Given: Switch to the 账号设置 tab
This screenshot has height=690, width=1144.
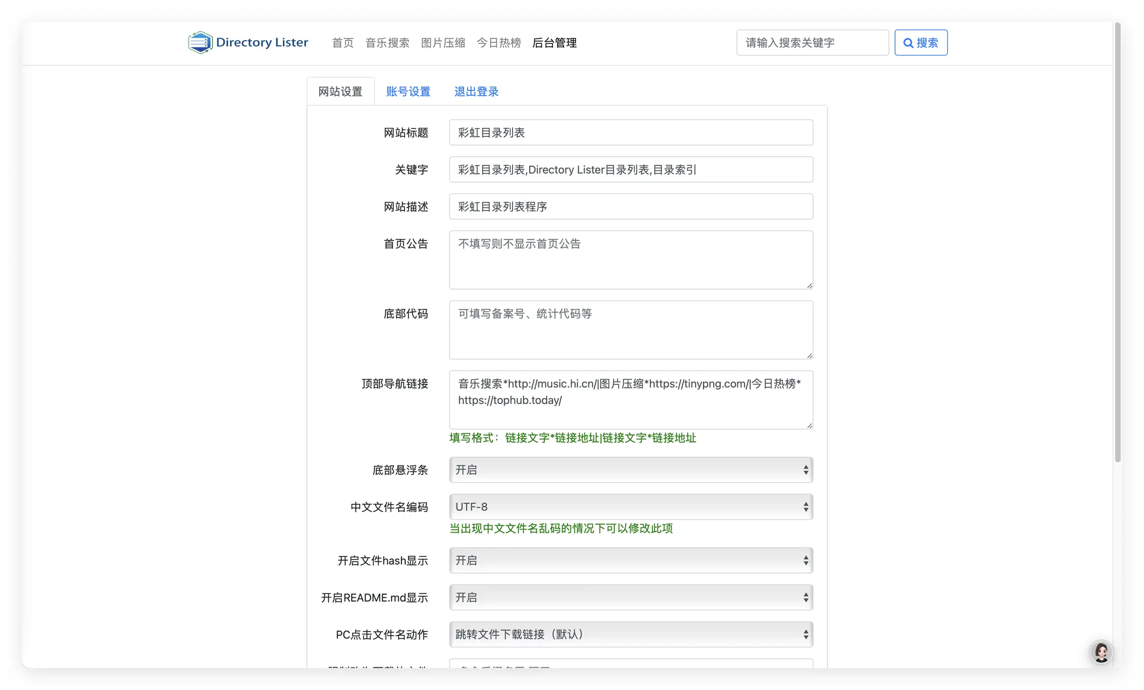Looking at the screenshot, I should click(408, 91).
